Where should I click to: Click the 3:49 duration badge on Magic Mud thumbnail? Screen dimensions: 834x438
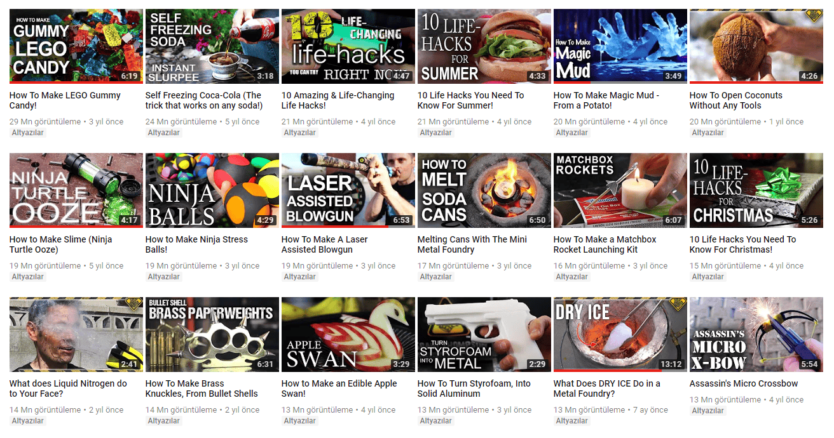tap(673, 76)
